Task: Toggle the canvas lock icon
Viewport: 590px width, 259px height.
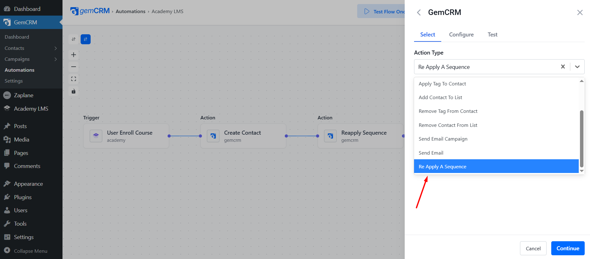Action: pos(73,91)
